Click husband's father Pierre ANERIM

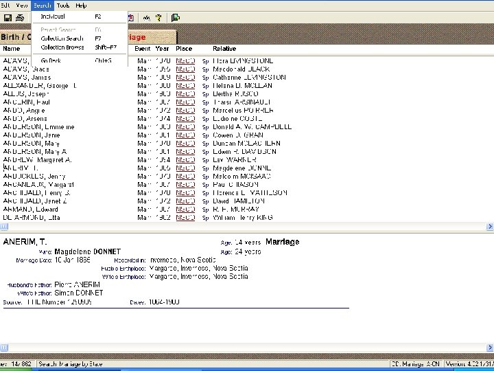click(x=77, y=285)
